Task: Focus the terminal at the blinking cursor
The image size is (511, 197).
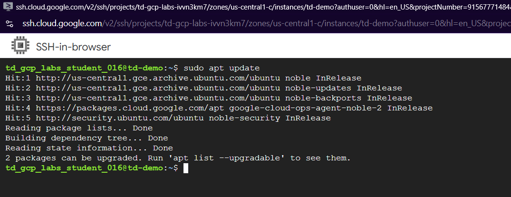Action: (186, 168)
